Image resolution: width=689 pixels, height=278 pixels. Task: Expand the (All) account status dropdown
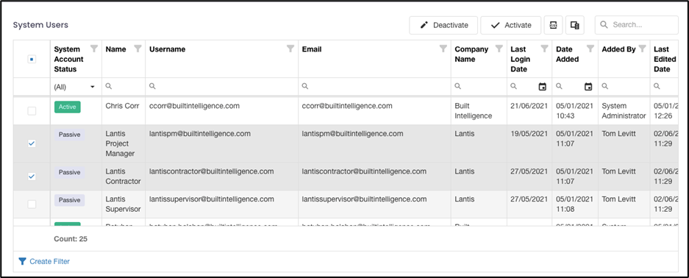click(74, 87)
